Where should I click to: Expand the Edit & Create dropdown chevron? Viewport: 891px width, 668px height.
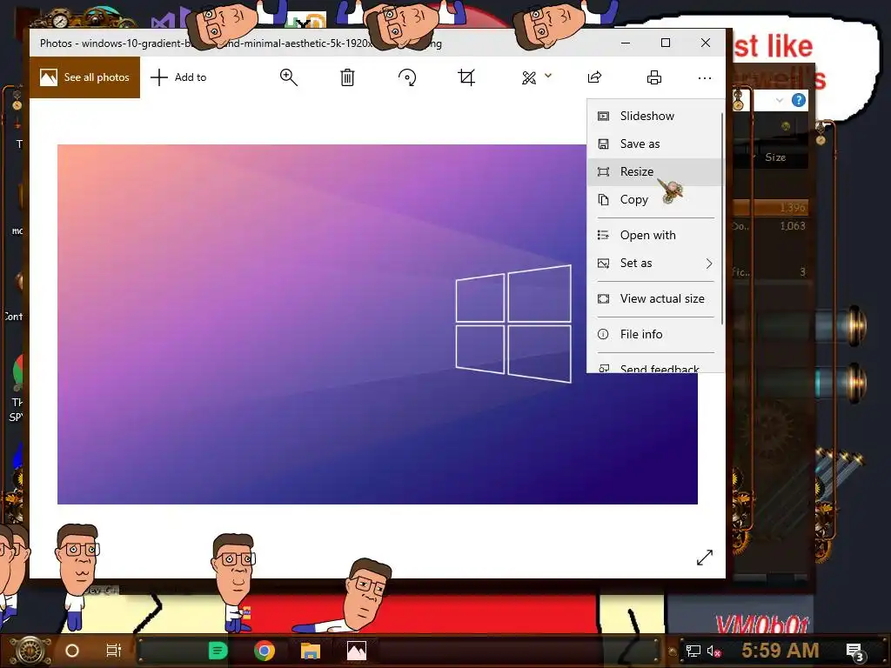coord(548,75)
